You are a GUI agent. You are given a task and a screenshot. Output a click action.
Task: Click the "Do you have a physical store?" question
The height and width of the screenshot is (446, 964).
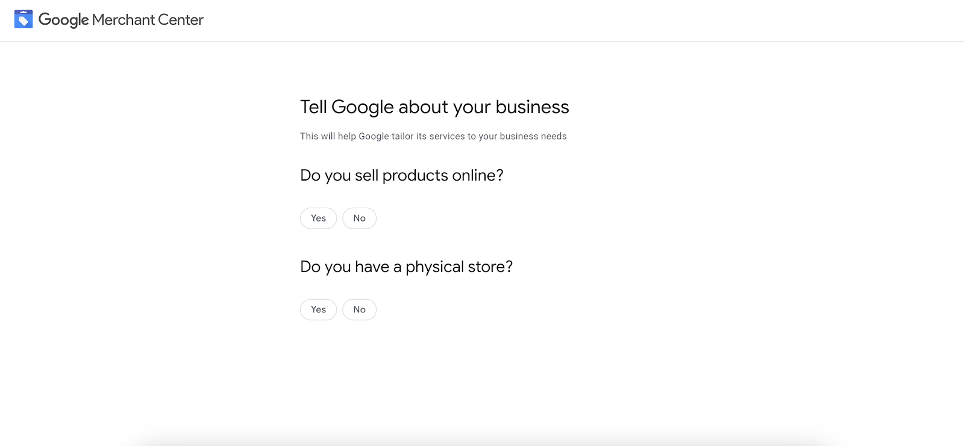pos(406,267)
